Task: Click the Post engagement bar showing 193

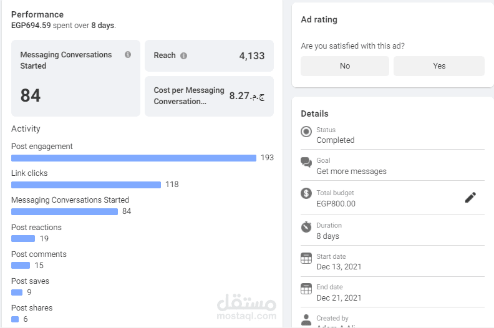Action: click(133, 158)
